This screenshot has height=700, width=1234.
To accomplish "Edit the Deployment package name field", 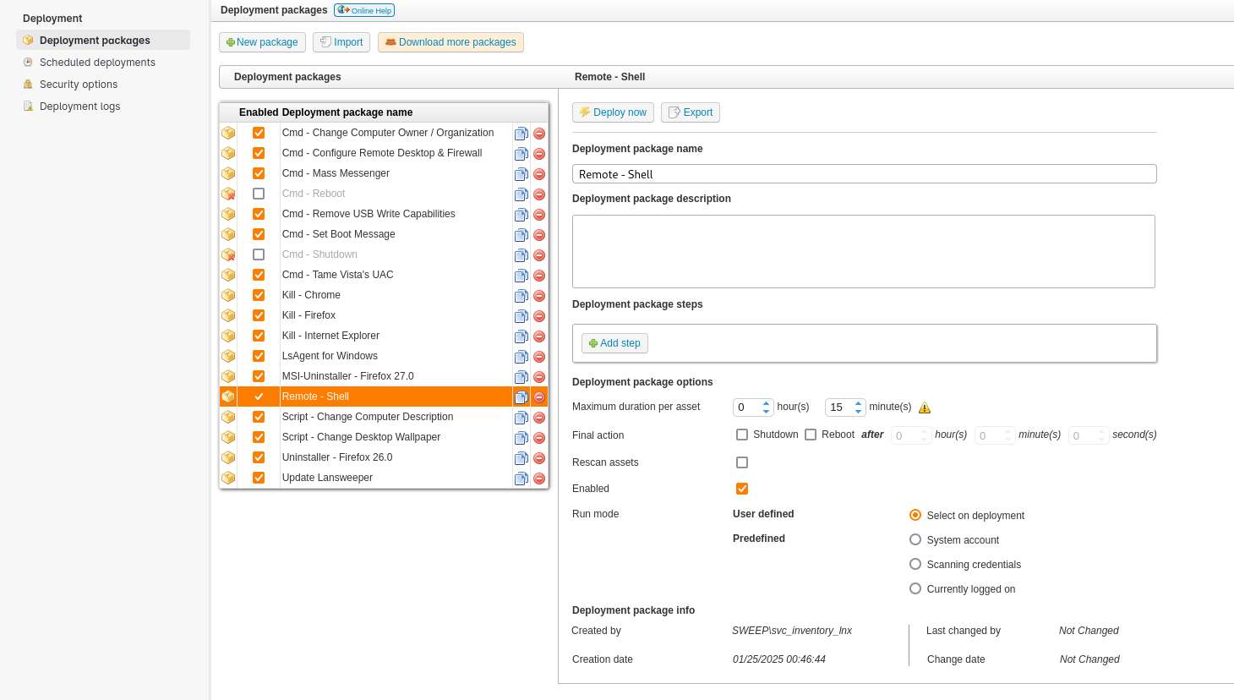I will pyautogui.click(x=864, y=174).
